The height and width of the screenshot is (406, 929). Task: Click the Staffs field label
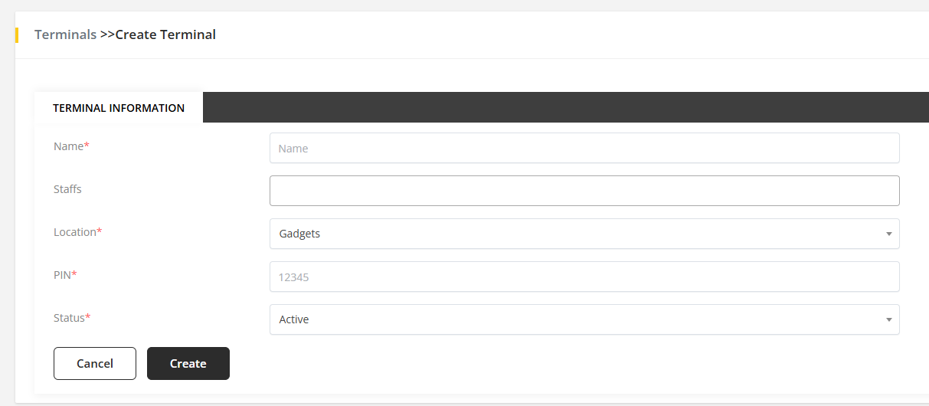tap(67, 189)
